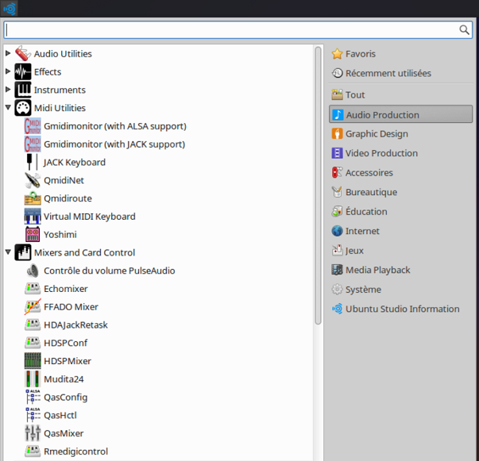Viewport: 479px width, 461px height.
Task: Select the Système category
Action: point(401,290)
